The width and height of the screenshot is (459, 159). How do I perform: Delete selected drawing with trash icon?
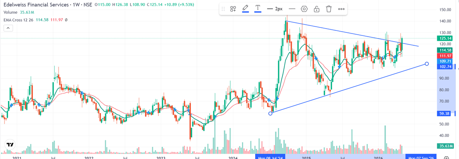pos(329,9)
